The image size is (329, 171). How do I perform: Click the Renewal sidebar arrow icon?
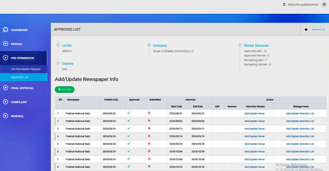(x=5, y=116)
